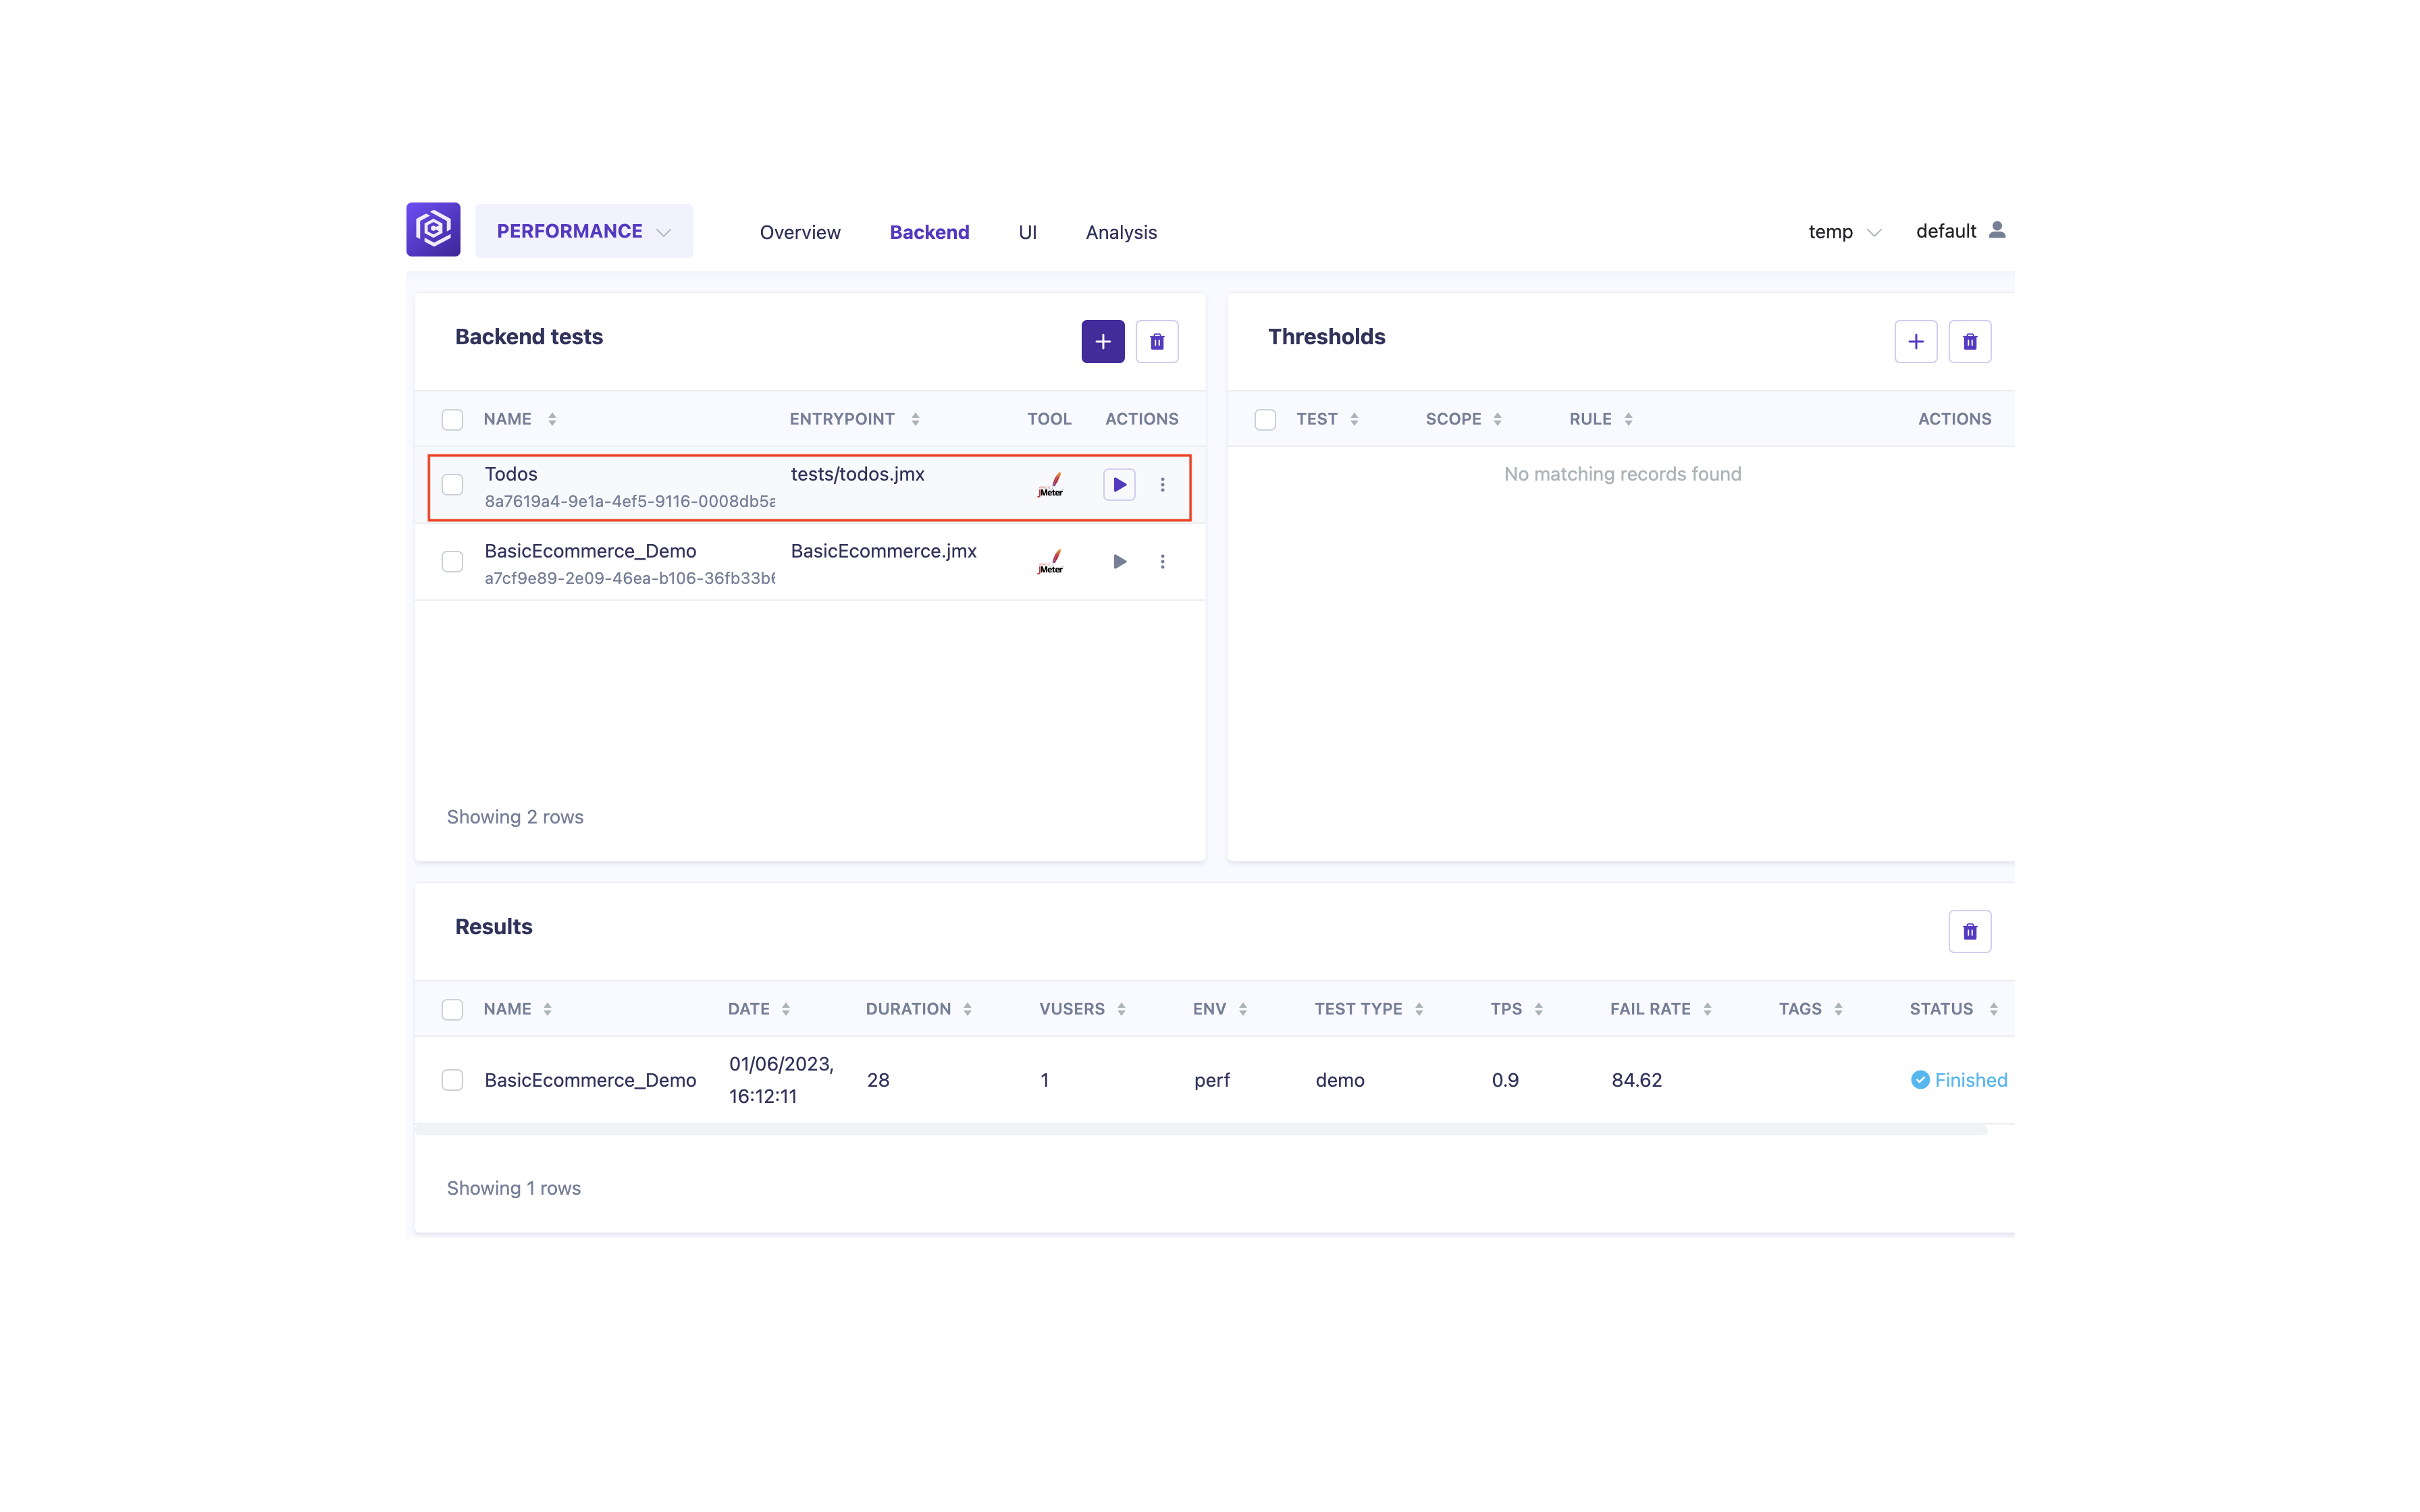Click the a7cf9e89 test ID text

pyautogui.click(x=629, y=578)
